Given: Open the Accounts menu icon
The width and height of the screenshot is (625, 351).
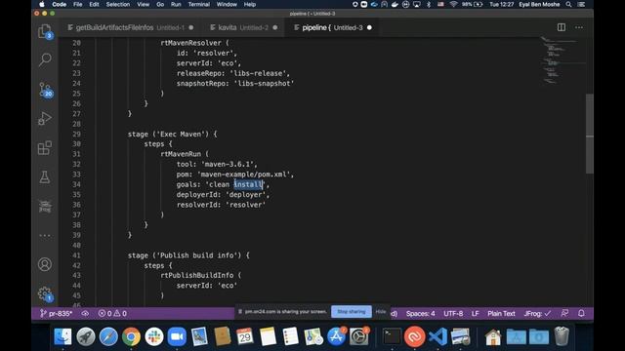Looking at the screenshot, I should [x=45, y=264].
